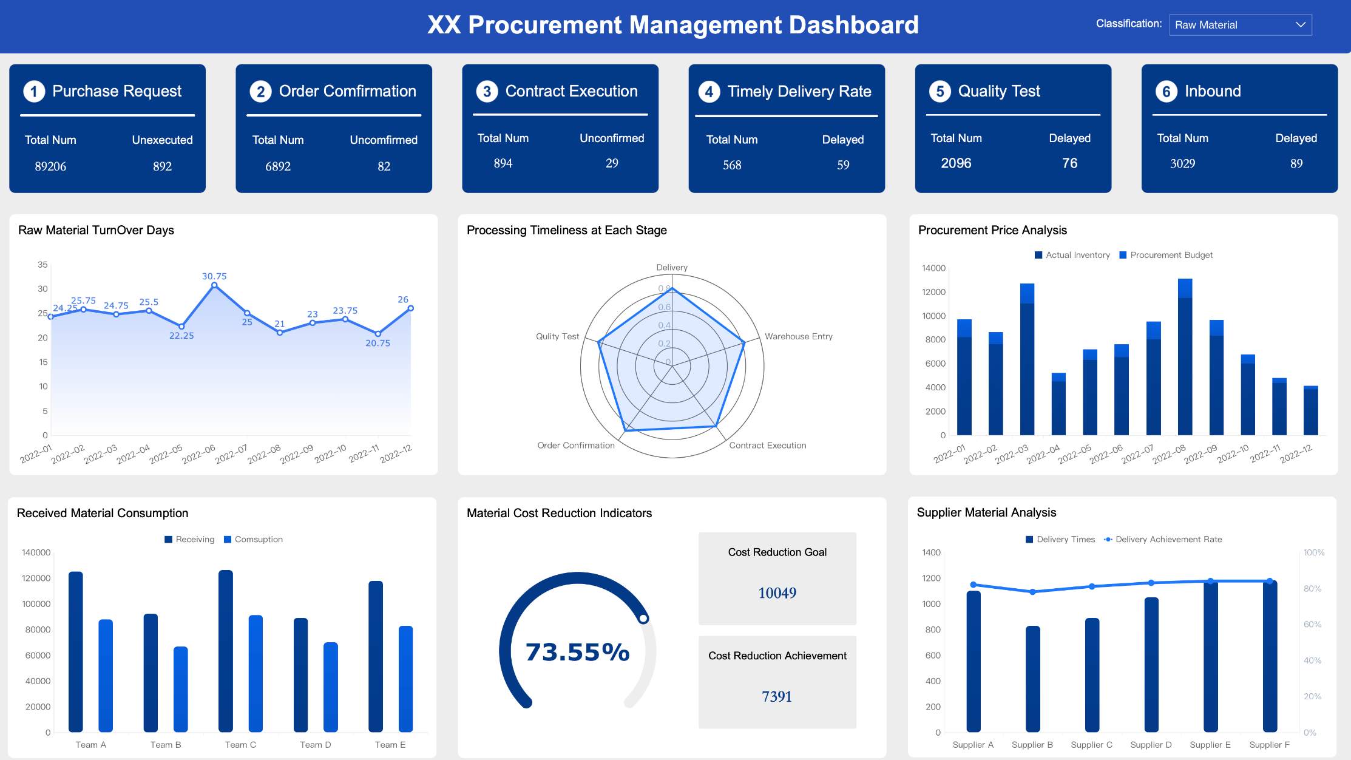Click the Delivery Times legend square
Screen dimensions: 1351x760
[x=1028, y=539]
